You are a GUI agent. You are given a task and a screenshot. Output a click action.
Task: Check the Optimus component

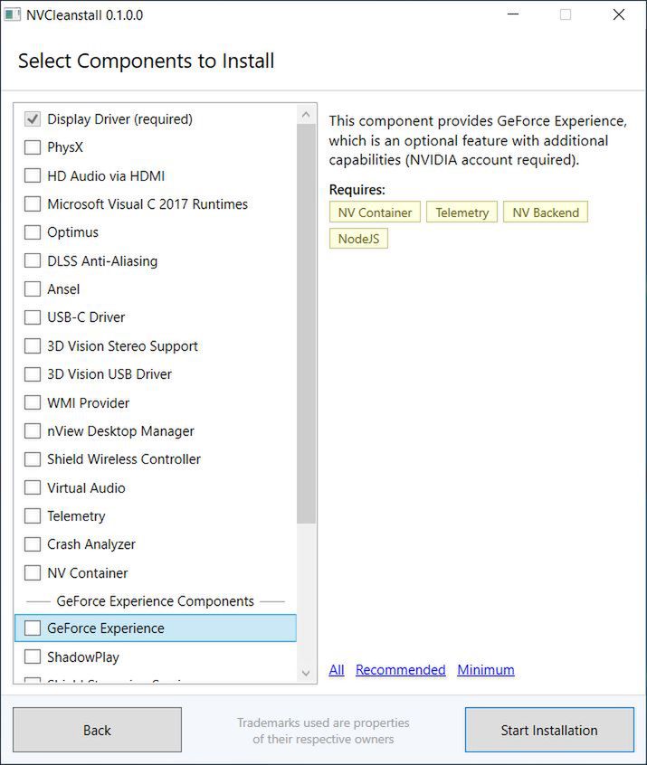[x=33, y=232]
